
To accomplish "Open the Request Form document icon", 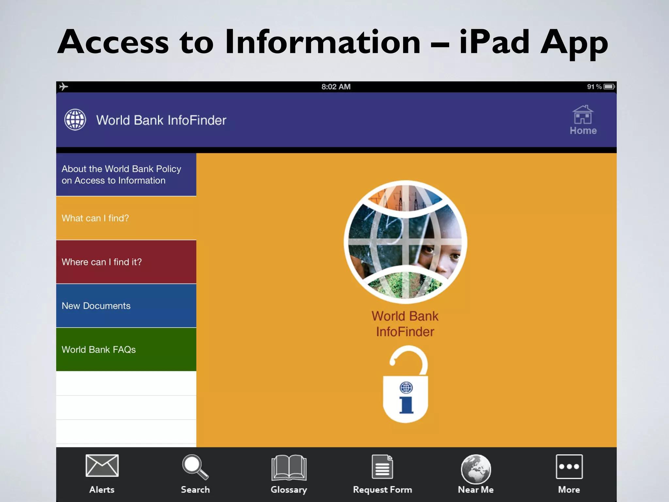I will 382,466.
